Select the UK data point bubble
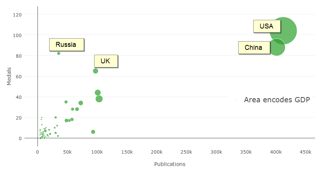Screen dimensions: 326x169 95,71
